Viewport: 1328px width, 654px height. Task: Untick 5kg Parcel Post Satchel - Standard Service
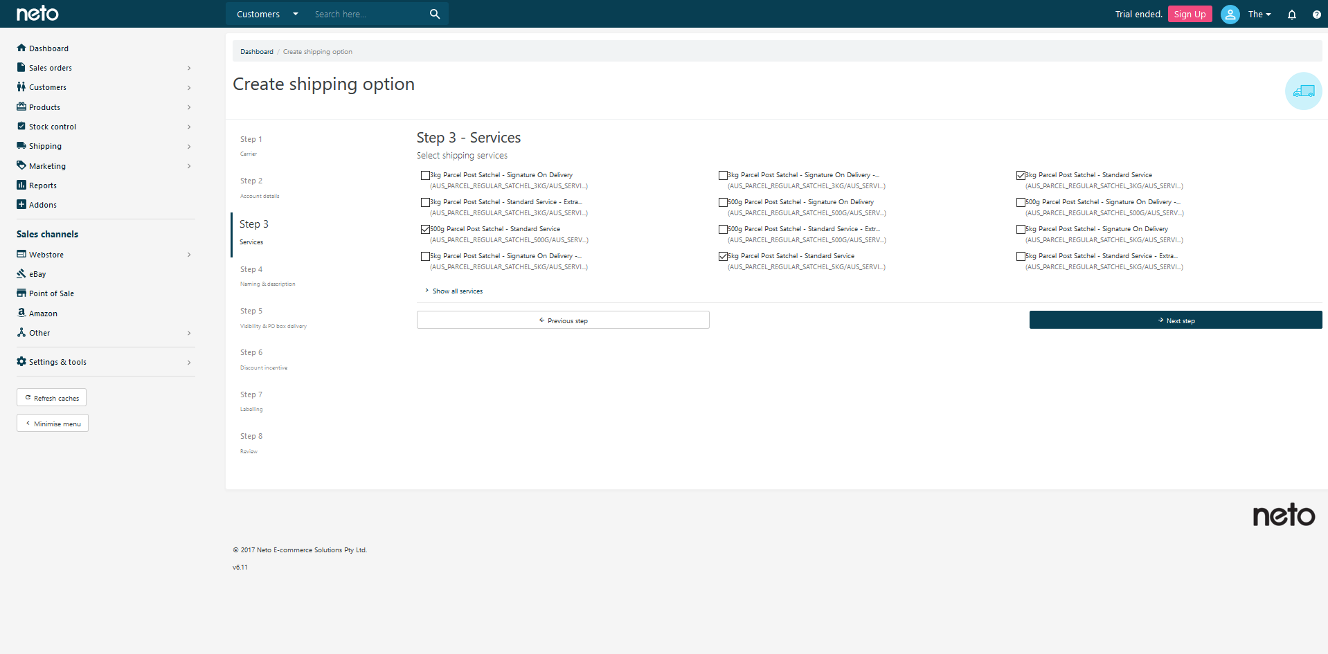pyautogui.click(x=723, y=256)
